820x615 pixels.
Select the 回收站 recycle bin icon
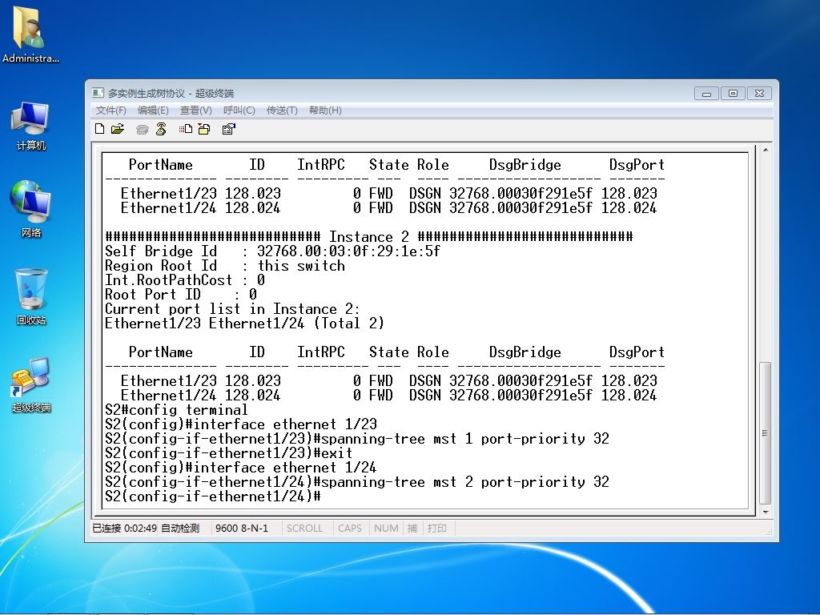pyautogui.click(x=30, y=296)
